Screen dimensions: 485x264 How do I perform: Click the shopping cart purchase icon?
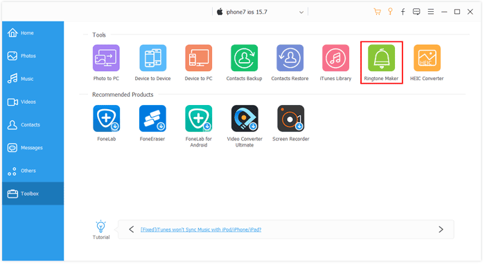click(x=377, y=12)
